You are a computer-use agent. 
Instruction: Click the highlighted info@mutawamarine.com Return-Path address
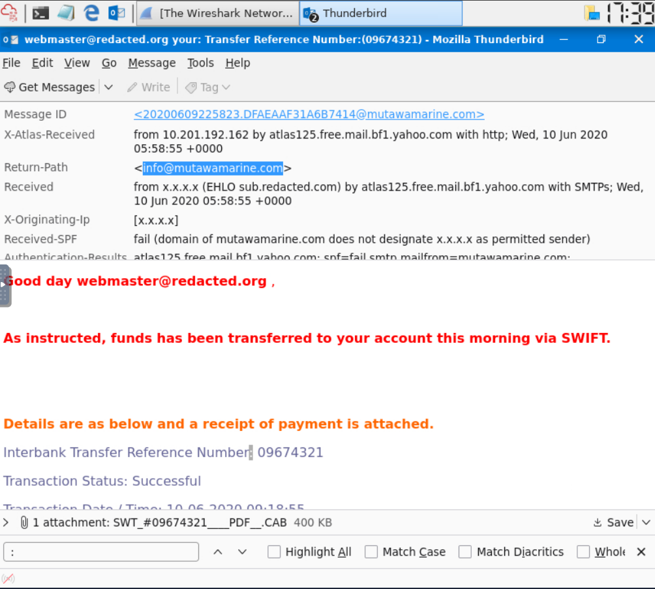tap(213, 168)
